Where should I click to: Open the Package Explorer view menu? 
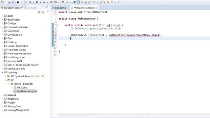point(48,12)
